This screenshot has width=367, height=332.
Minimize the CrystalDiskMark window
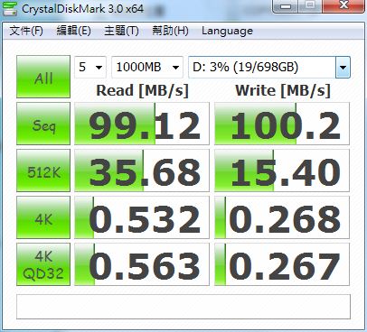point(285,6)
